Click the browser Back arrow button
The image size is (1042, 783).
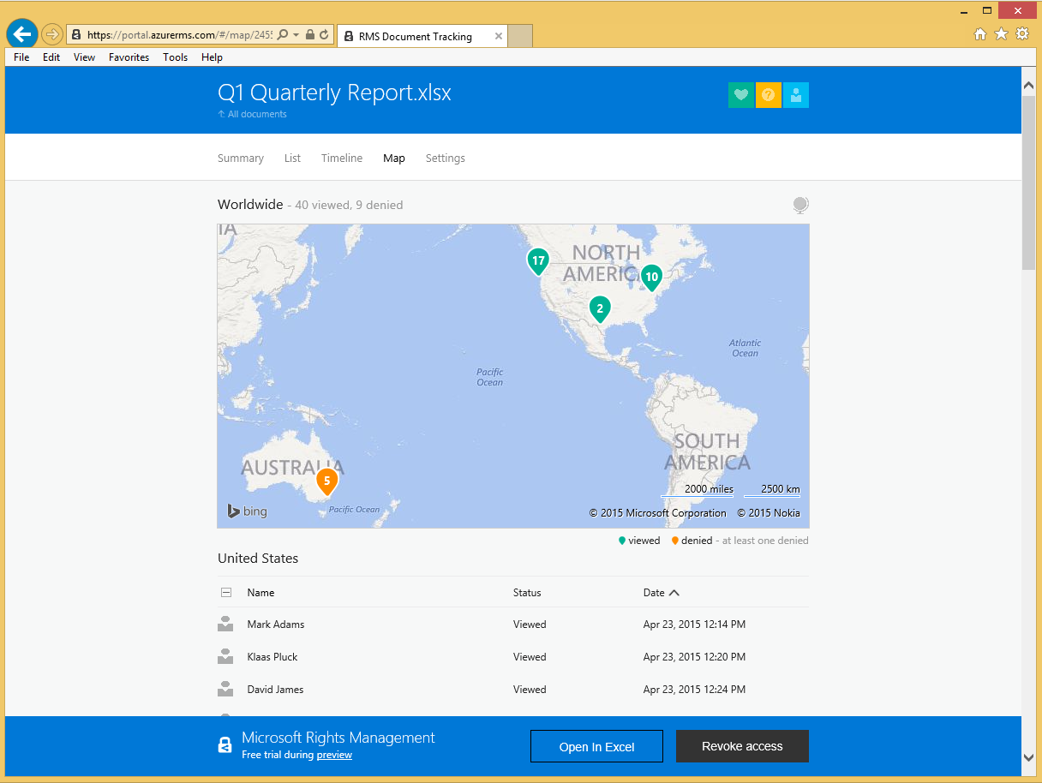pos(22,34)
